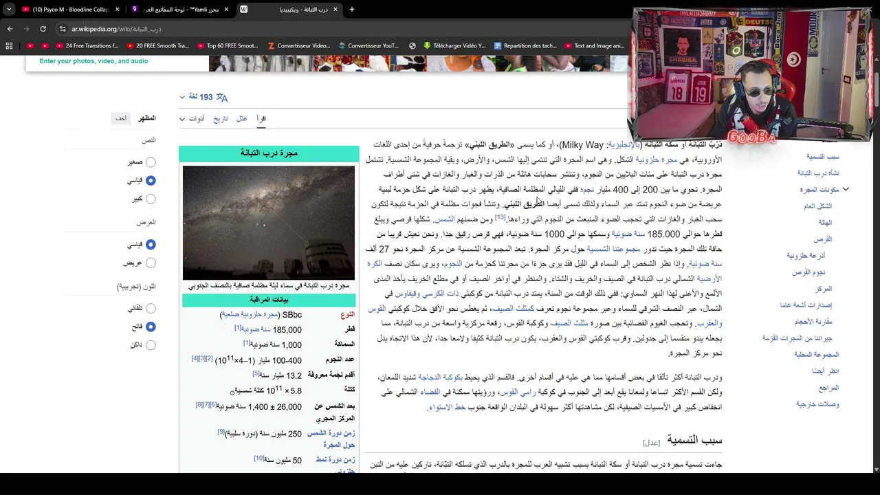Open 'Enter your photos, video, and audio' banner link
This screenshot has width=880, height=495.
tap(93, 61)
